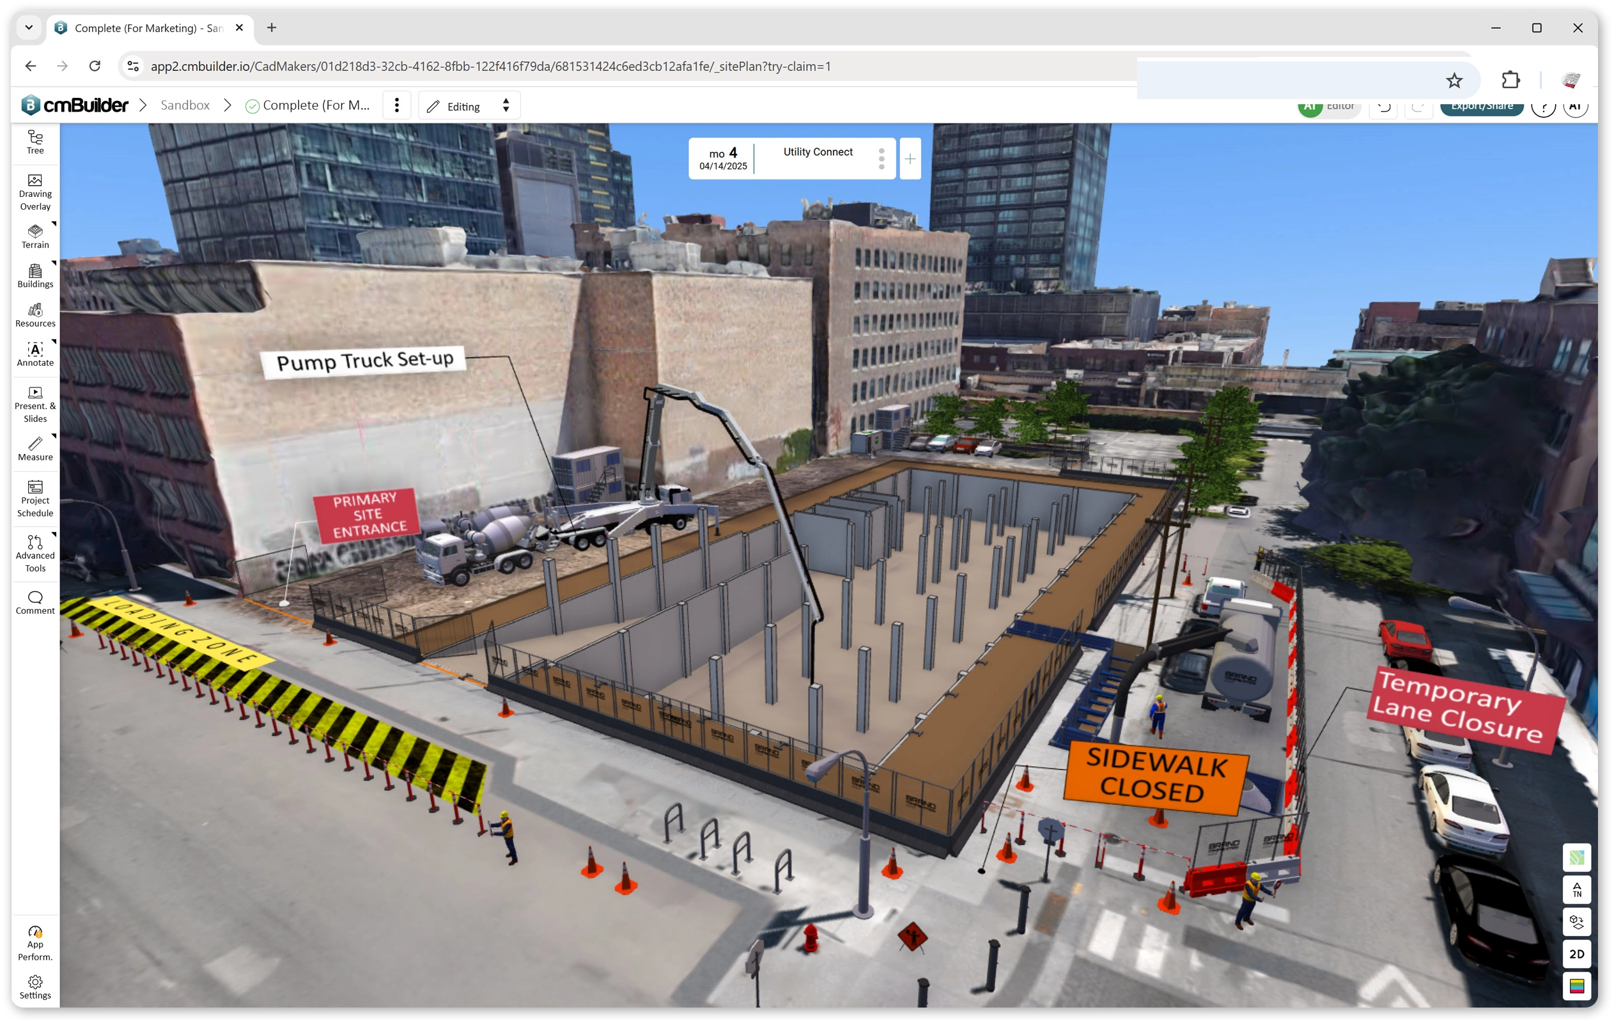Toggle the map basemap view button

pos(1576,857)
